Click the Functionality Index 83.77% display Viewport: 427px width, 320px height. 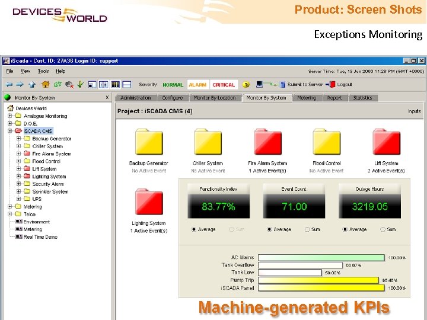218,206
